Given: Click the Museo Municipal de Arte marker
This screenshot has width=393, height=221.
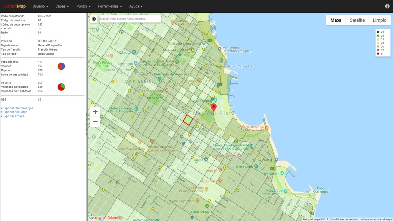Looking at the screenshot, I should click(252, 146).
